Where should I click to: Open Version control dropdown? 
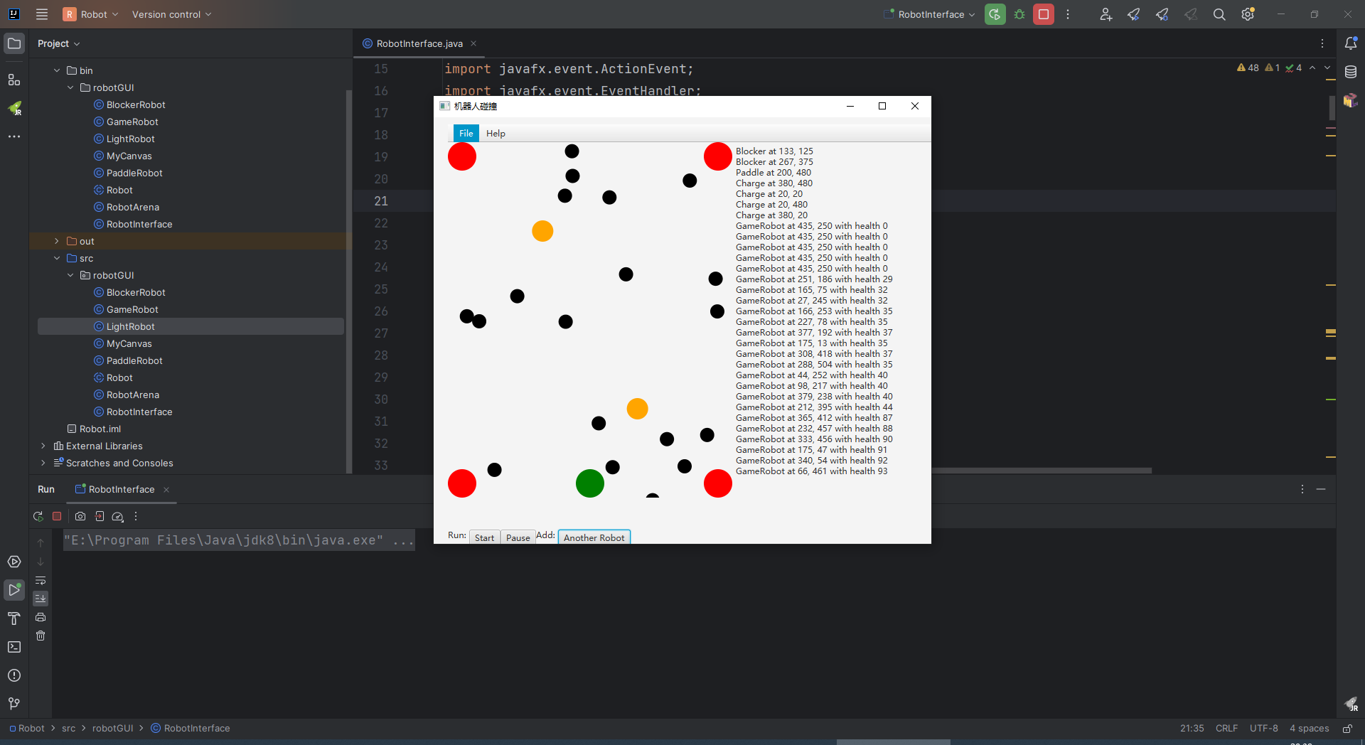coord(171,14)
